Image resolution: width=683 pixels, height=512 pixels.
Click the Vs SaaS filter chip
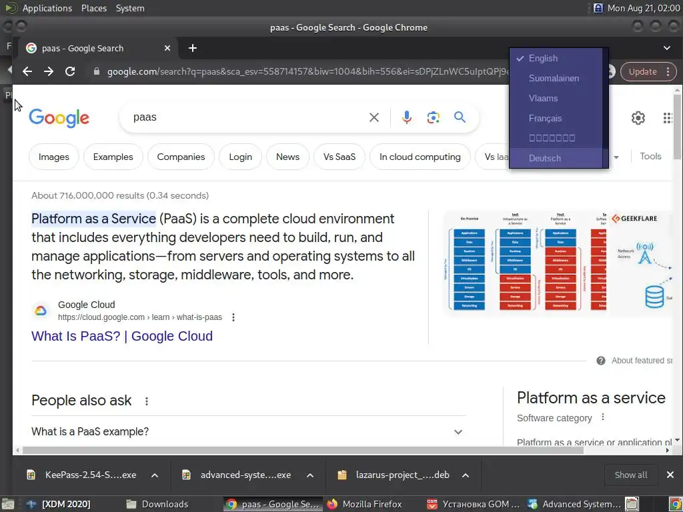[339, 157]
